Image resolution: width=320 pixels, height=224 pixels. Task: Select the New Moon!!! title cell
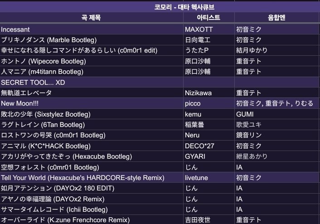(x=92, y=103)
